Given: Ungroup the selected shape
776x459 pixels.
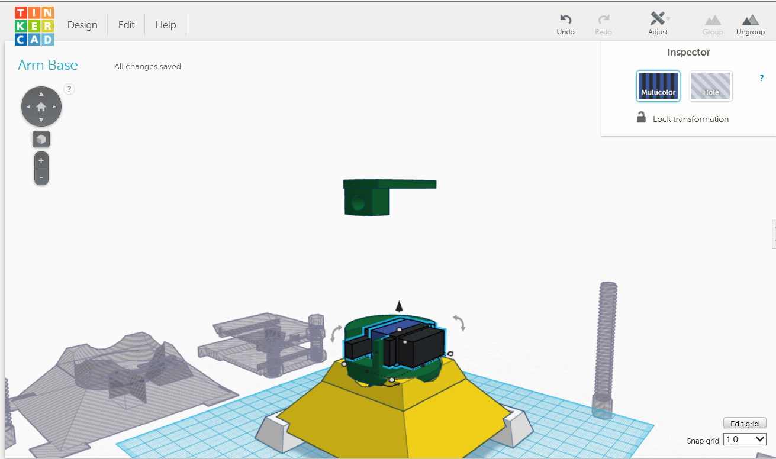Looking at the screenshot, I should pos(750,22).
